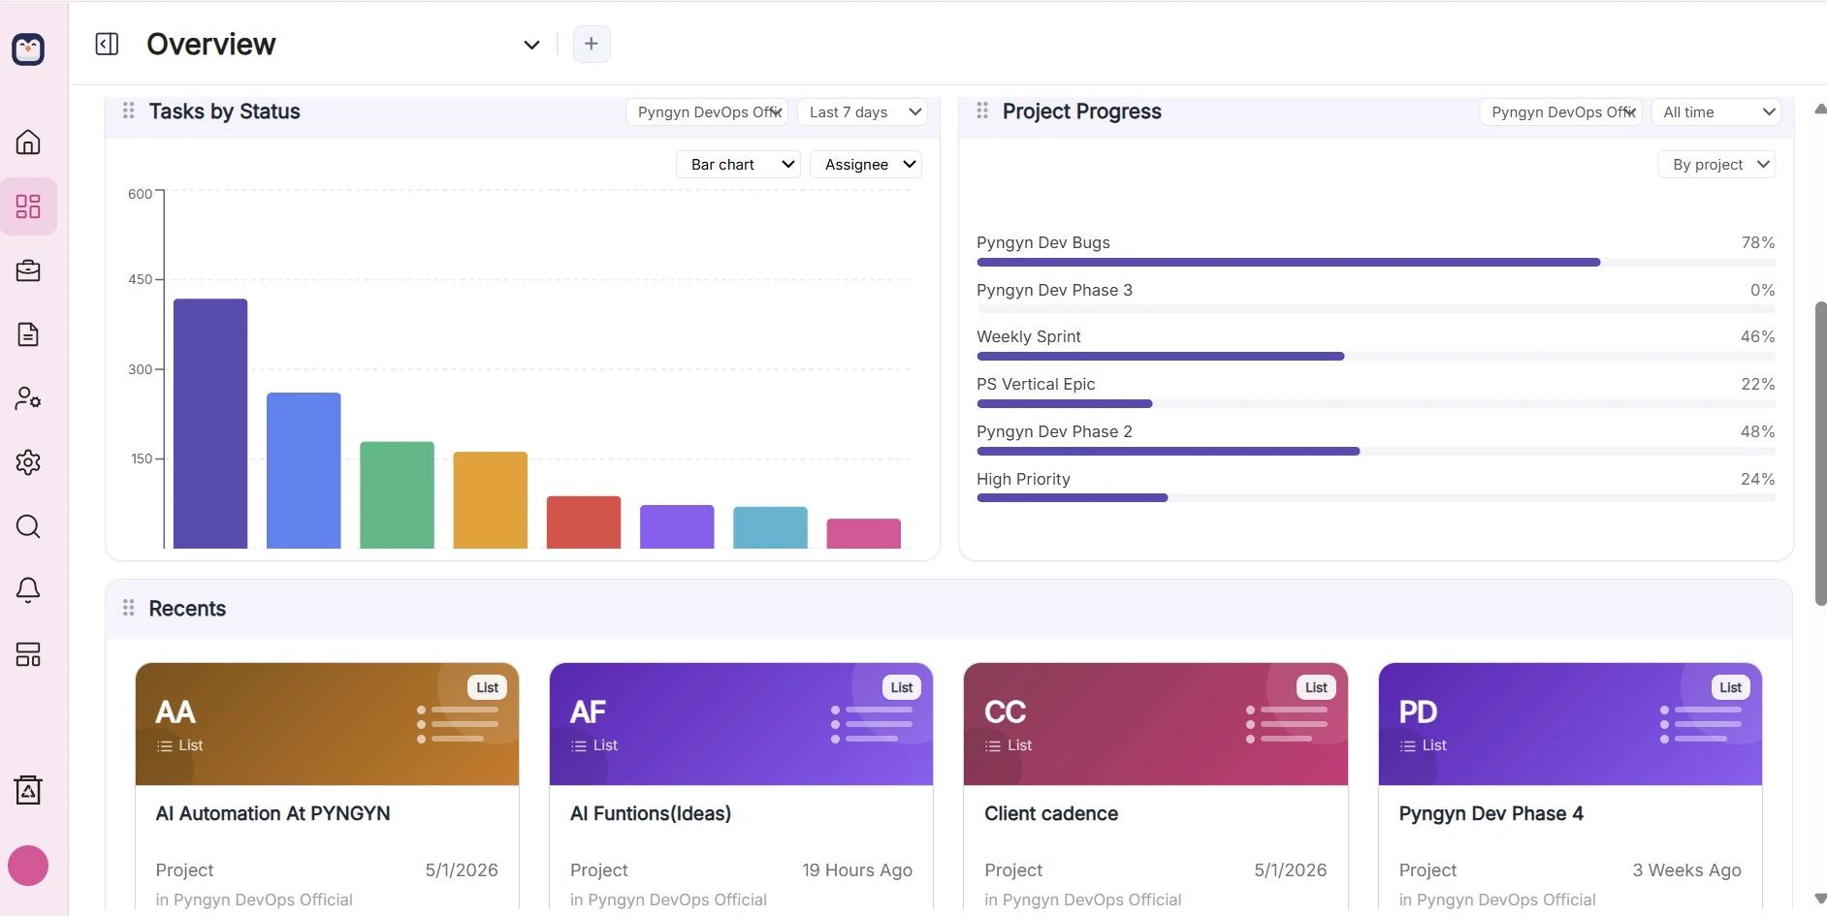Open the Bar chart type dropdown
The height and width of the screenshot is (916, 1827).
739,165
